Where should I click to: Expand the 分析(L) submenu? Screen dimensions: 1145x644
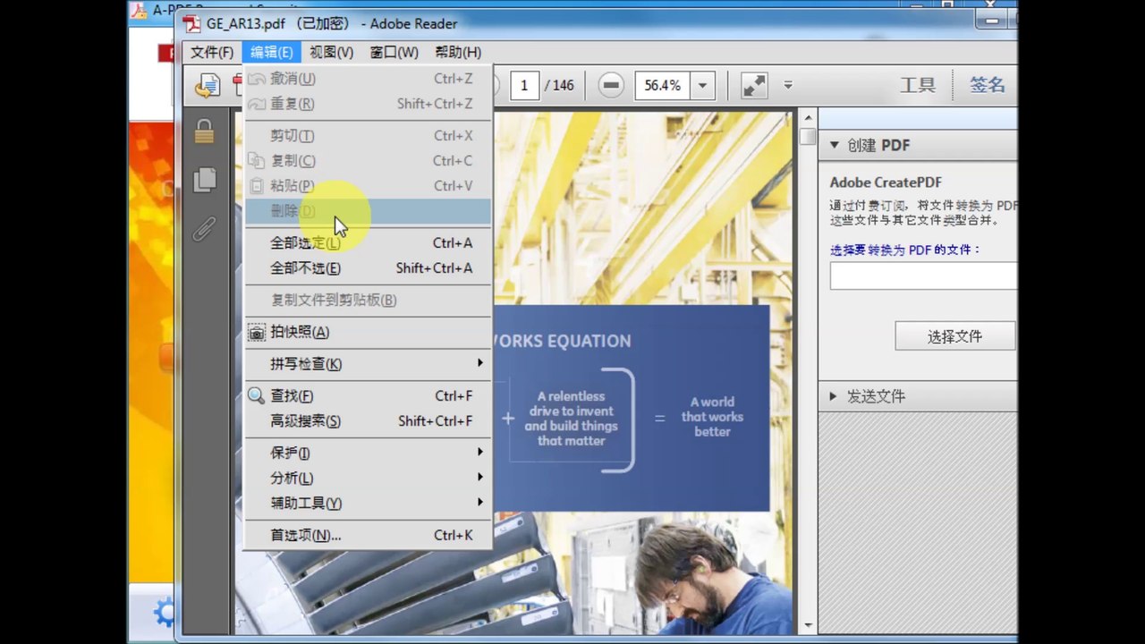point(368,479)
